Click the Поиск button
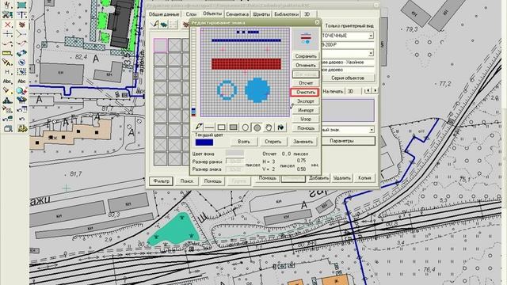This screenshot has width=507, height=285. [187, 181]
